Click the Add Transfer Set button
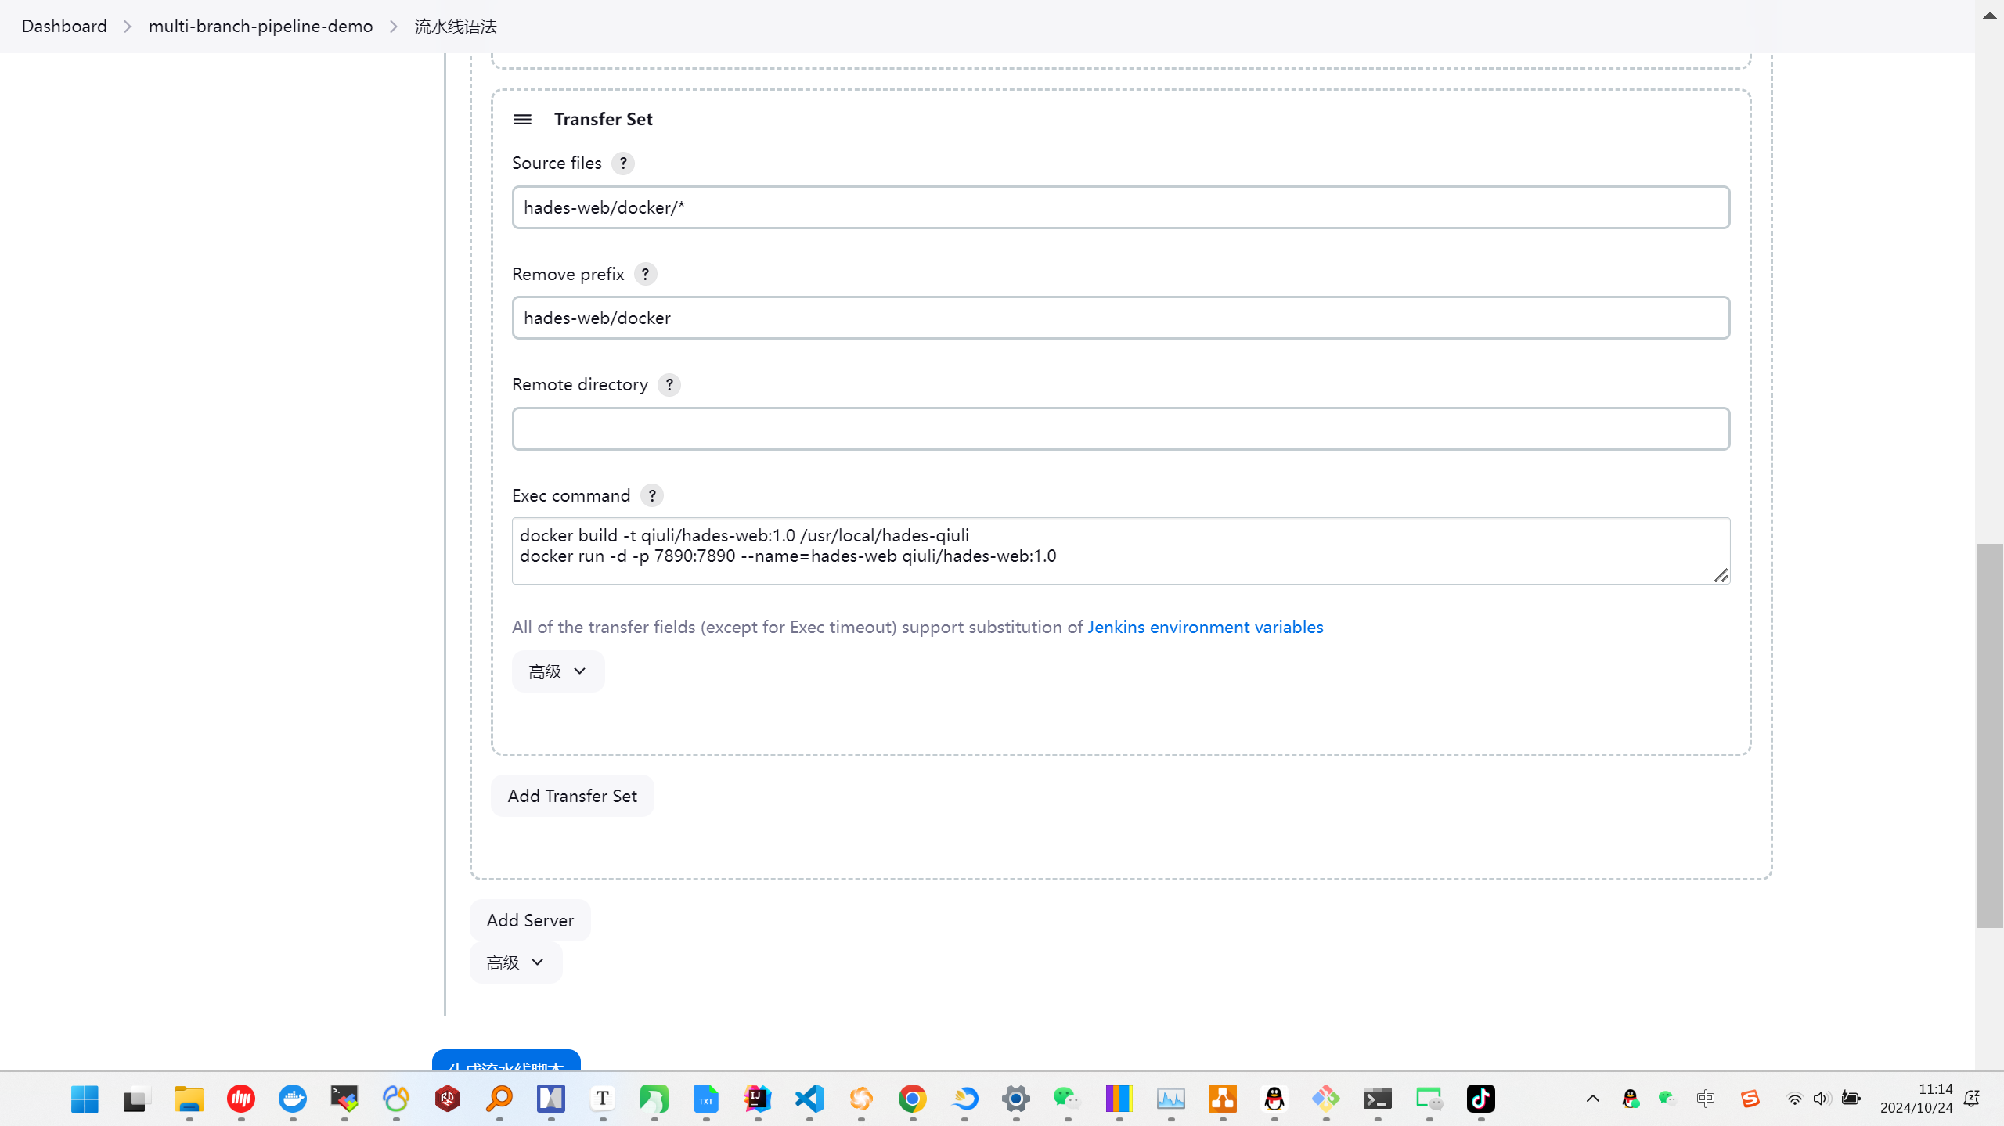 (x=572, y=796)
